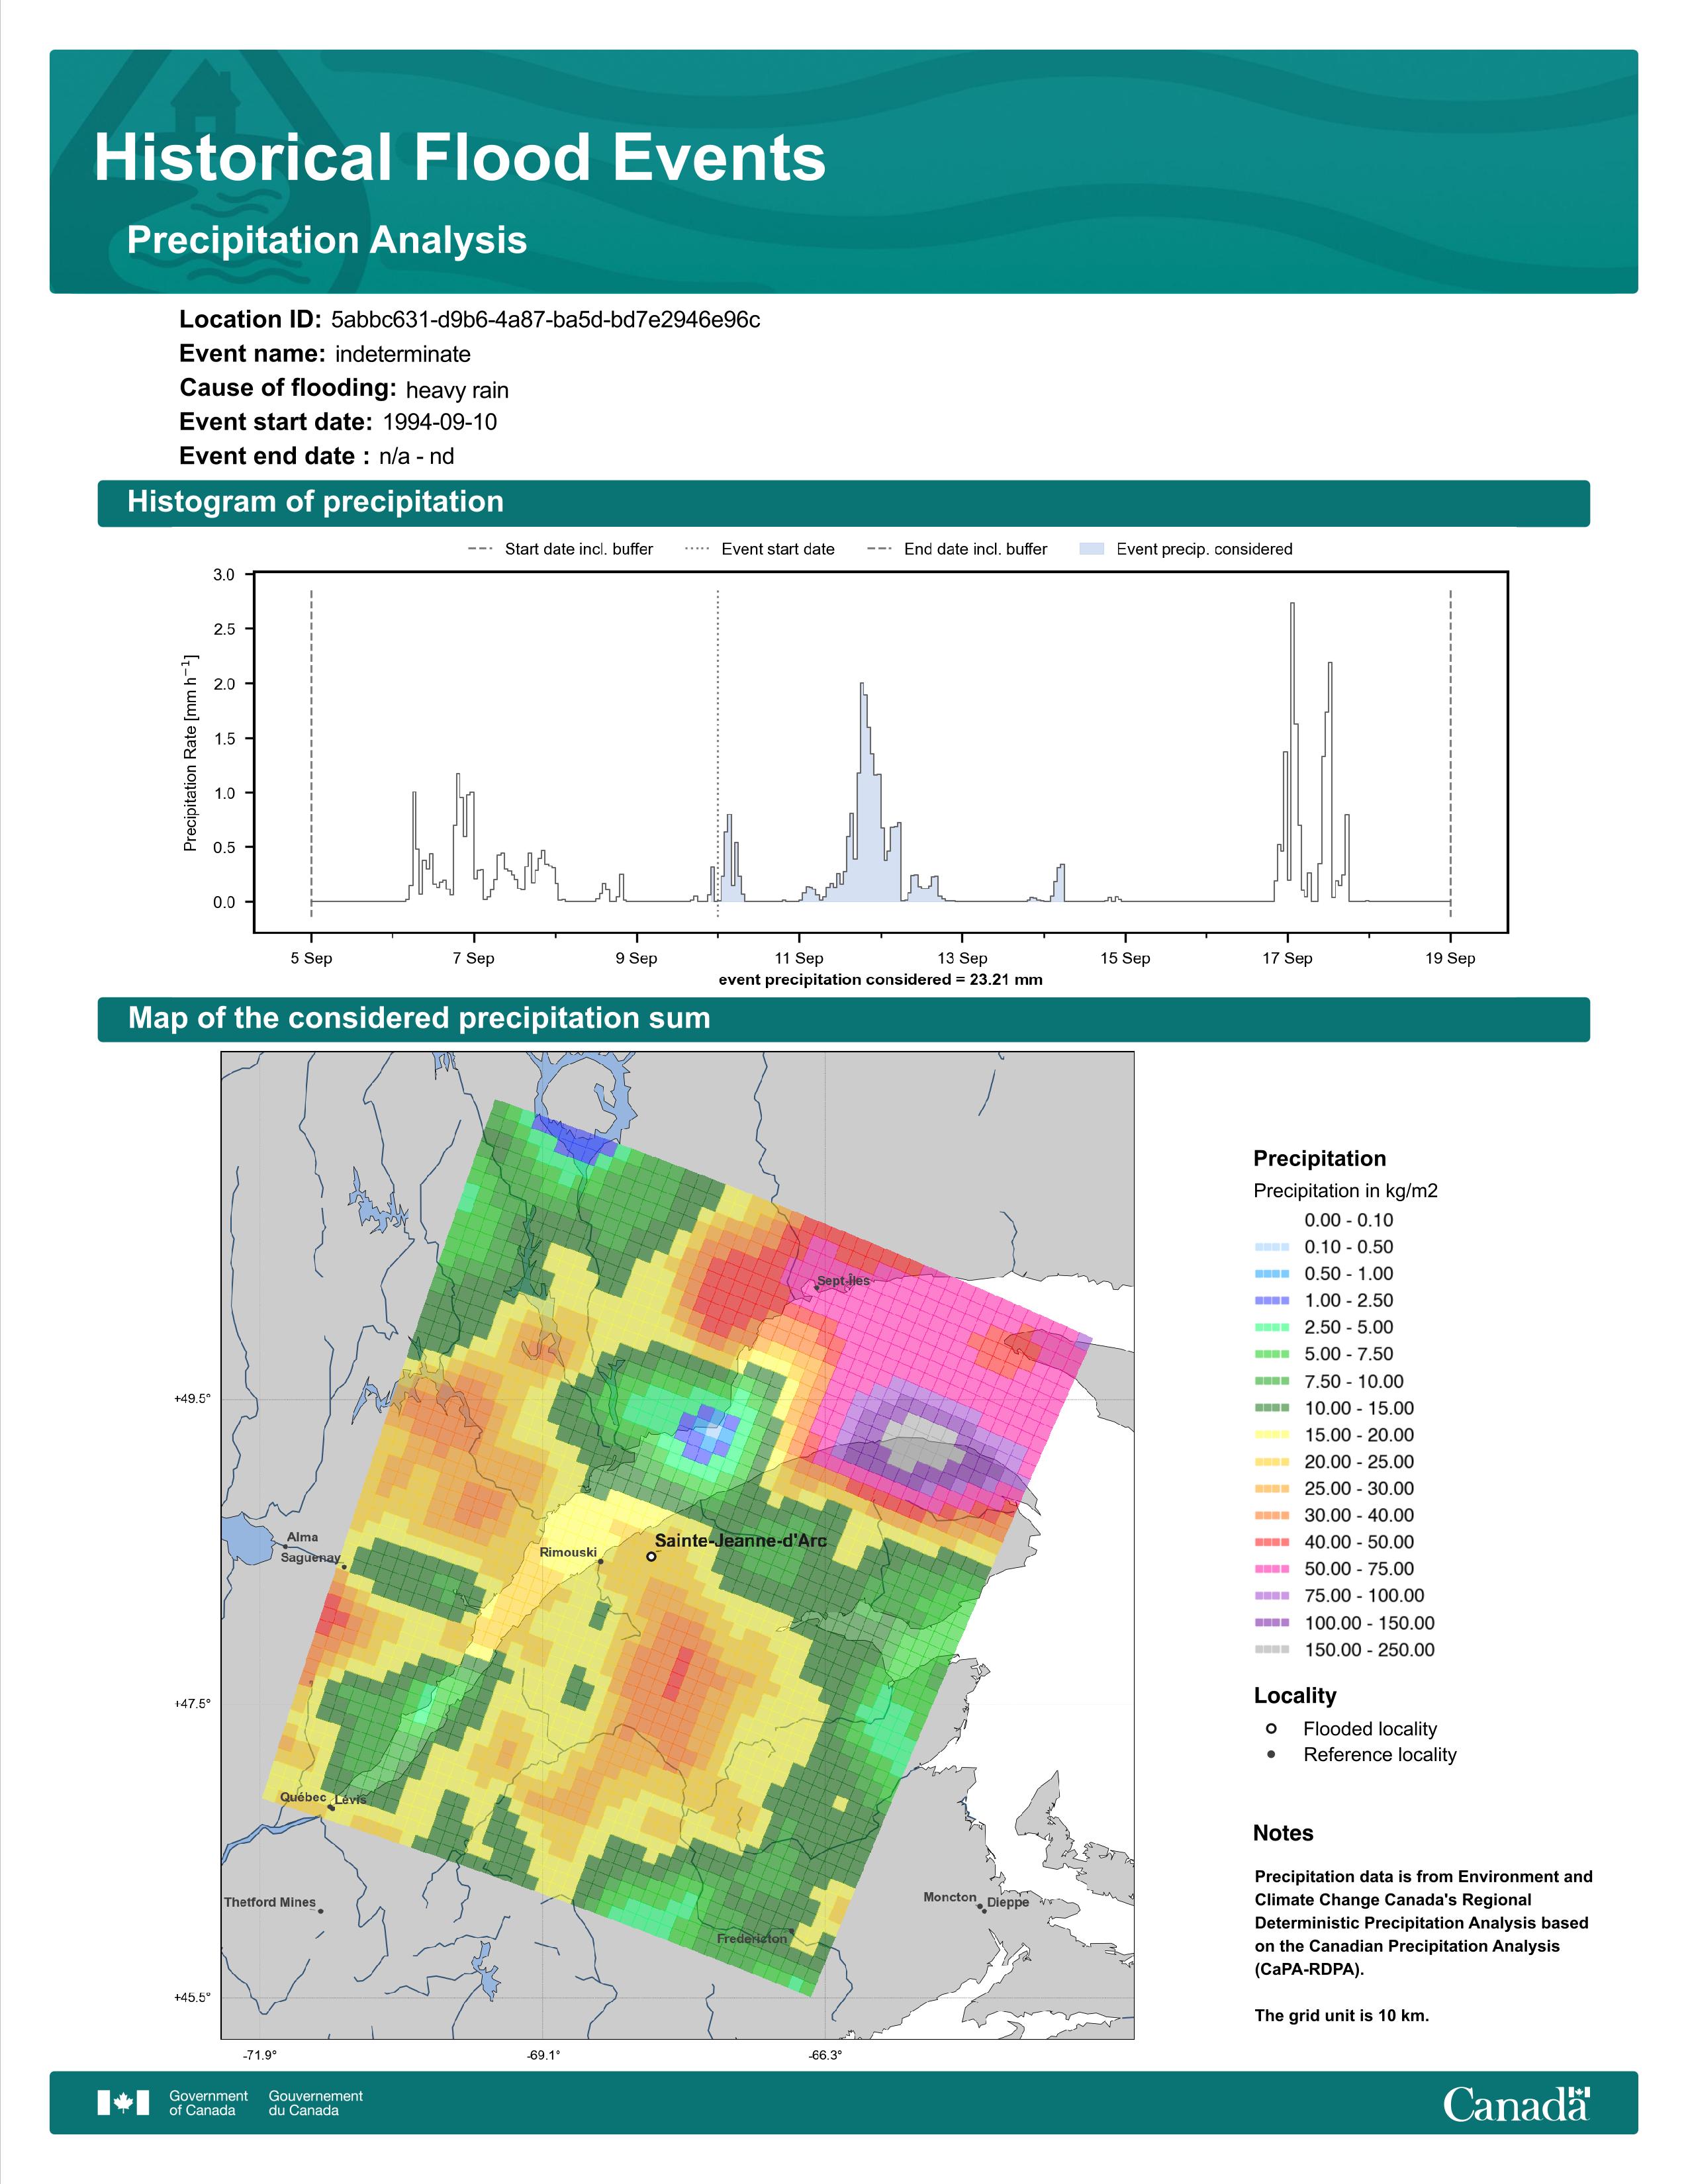Click the Locality legend heading

pyautogui.click(x=1295, y=1696)
